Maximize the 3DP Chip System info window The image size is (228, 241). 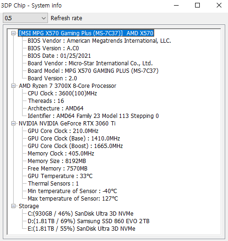click(x=197, y=5)
